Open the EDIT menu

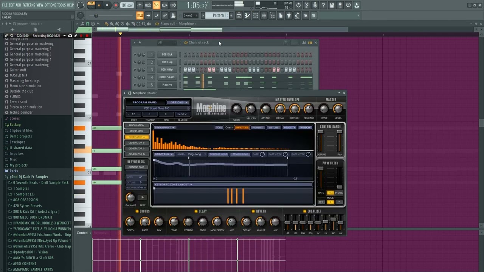coord(12,5)
